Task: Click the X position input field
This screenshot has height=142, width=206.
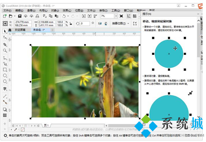Action: tap(23, 22)
